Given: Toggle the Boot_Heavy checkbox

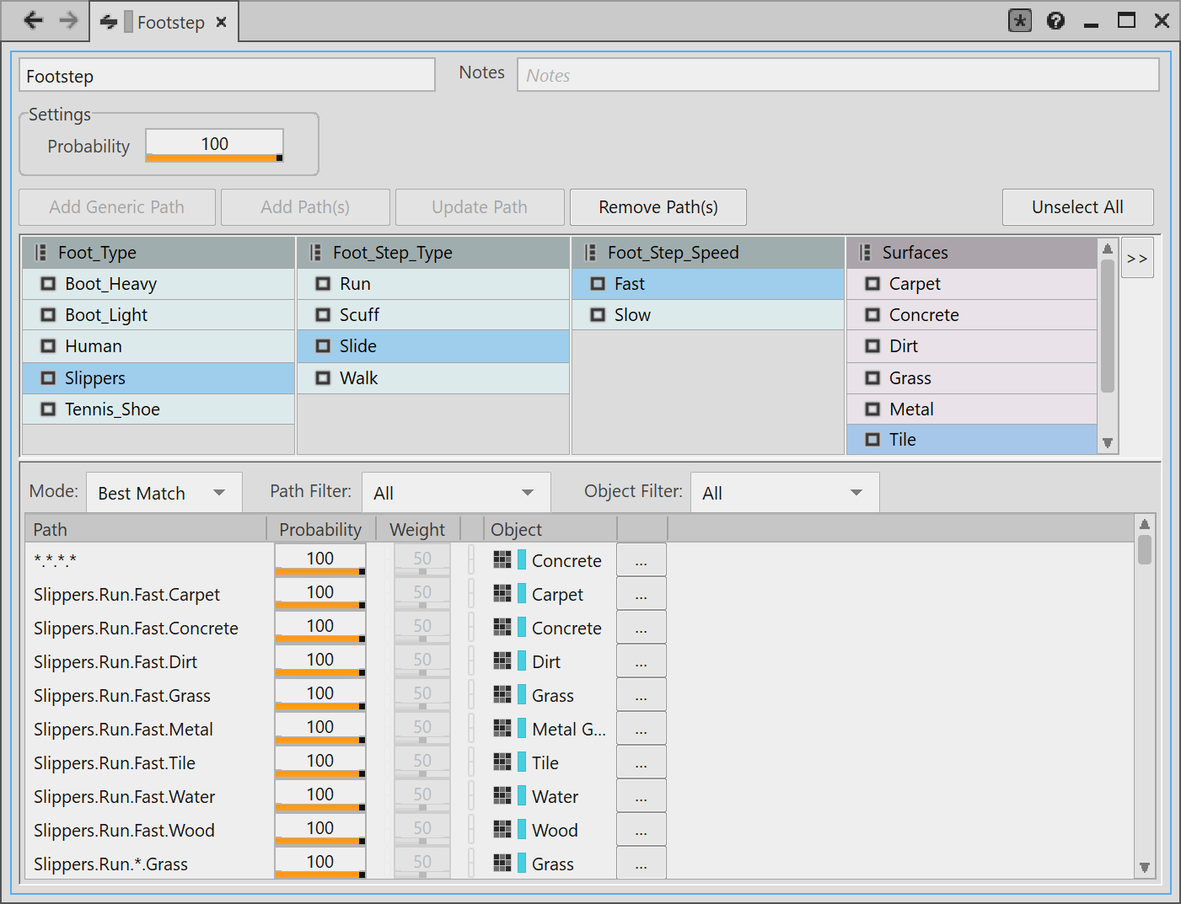Looking at the screenshot, I should coord(48,284).
